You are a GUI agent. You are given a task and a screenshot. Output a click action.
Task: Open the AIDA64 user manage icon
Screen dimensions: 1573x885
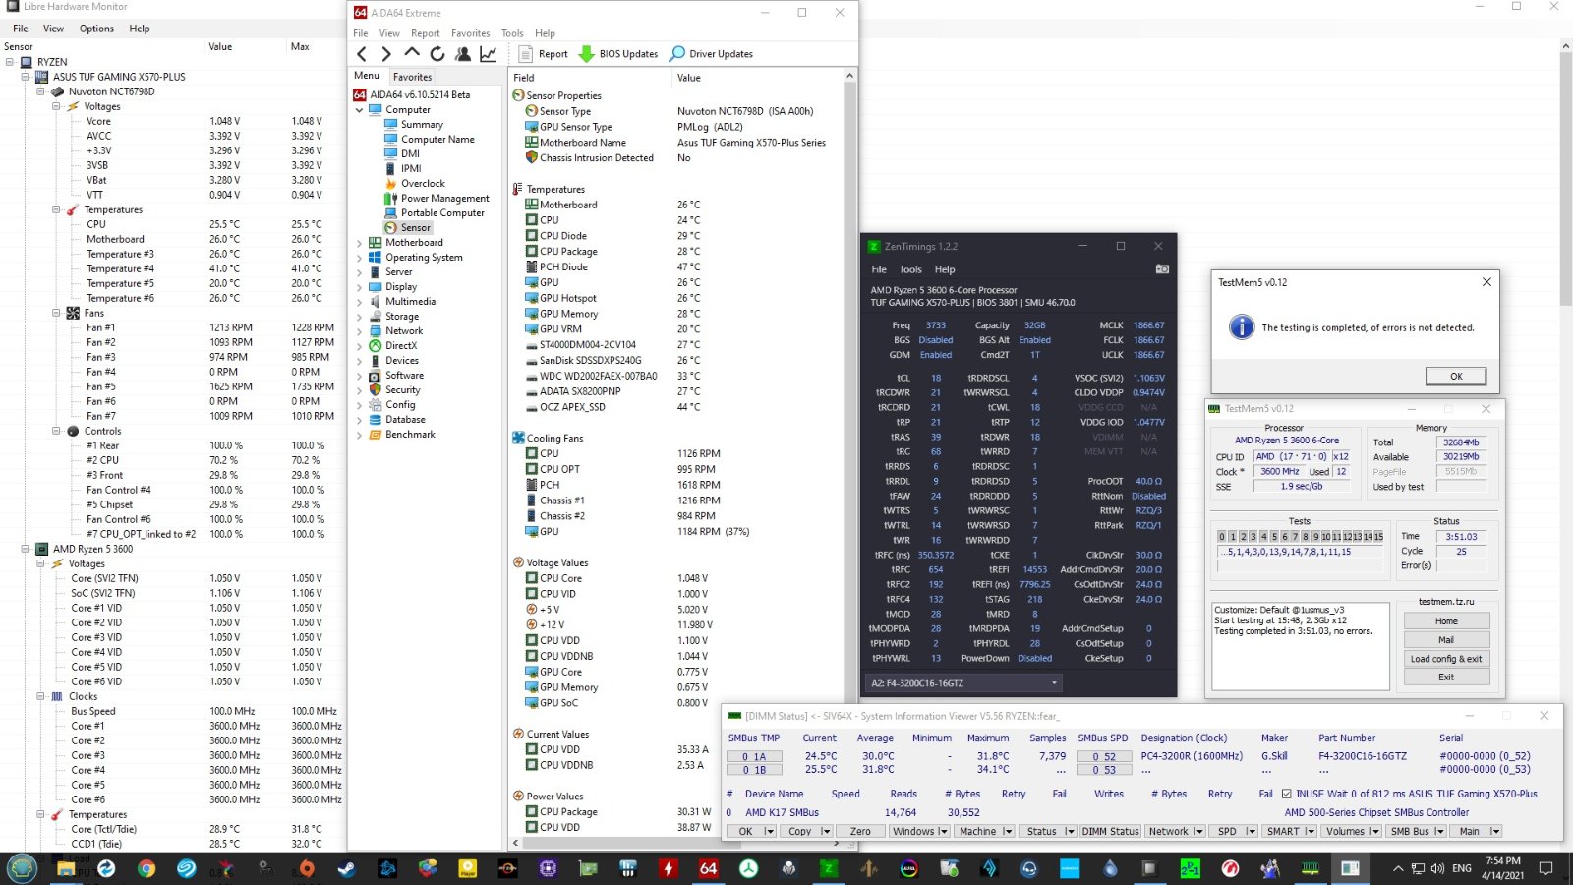tap(463, 54)
